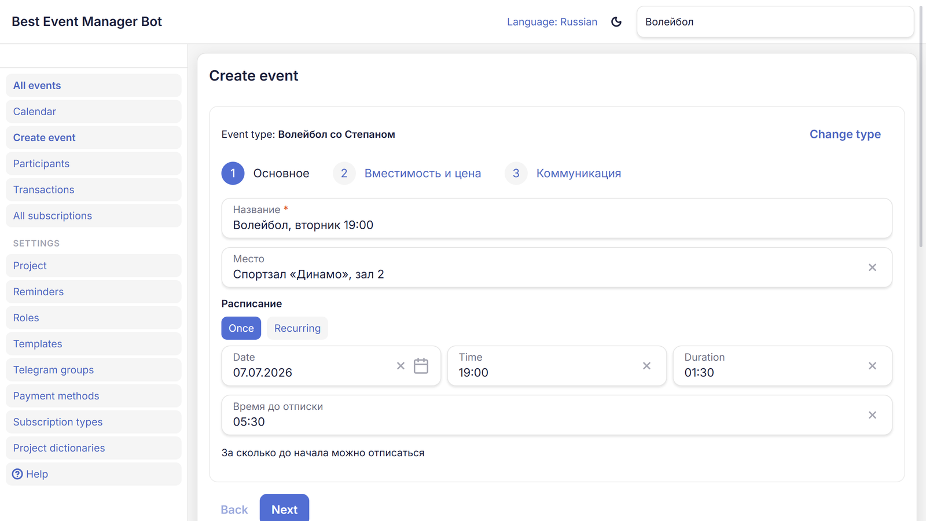This screenshot has height=521, width=926.
Task: Open Calendar in sidebar
Action: pyautogui.click(x=94, y=112)
